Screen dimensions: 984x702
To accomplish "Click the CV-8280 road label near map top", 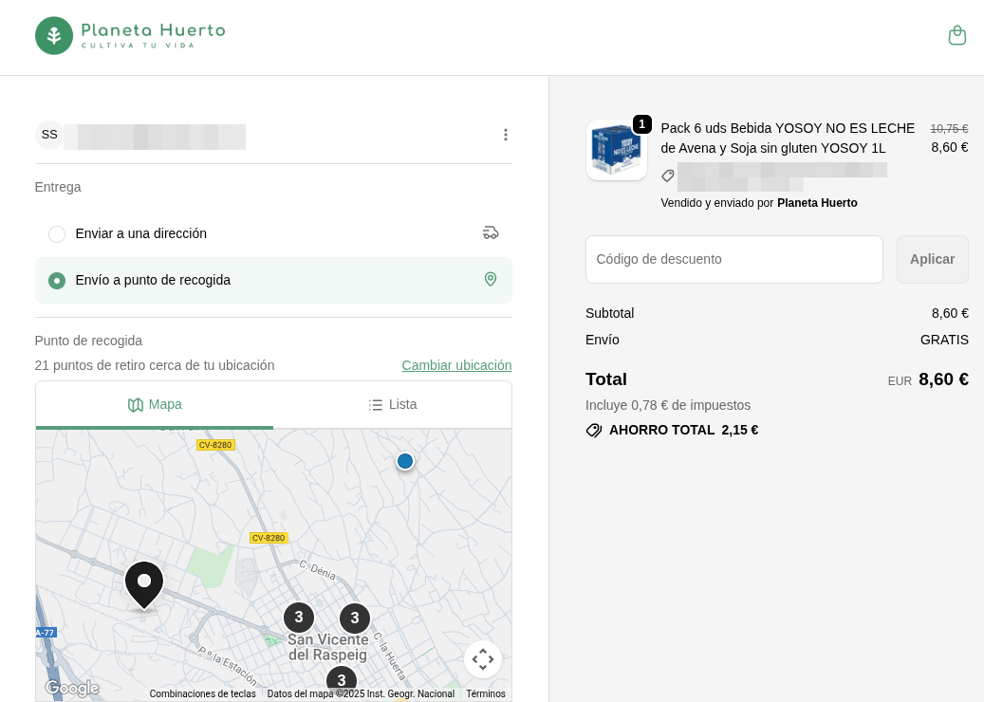I will click(x=215, y=445).
